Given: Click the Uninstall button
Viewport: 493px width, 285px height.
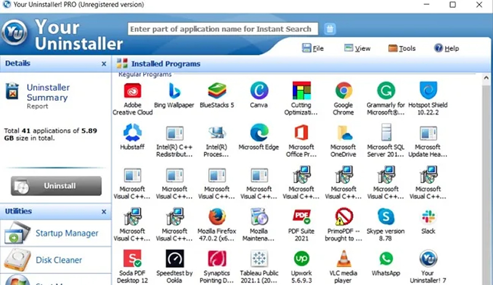Looking at the screenshot, I should (x=56, y=185).
